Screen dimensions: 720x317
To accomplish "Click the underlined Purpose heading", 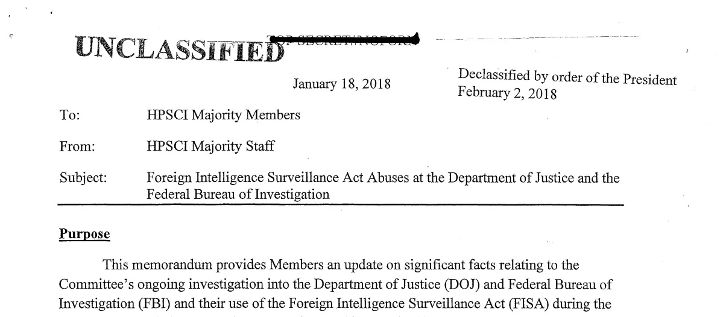I will [84, 234].
